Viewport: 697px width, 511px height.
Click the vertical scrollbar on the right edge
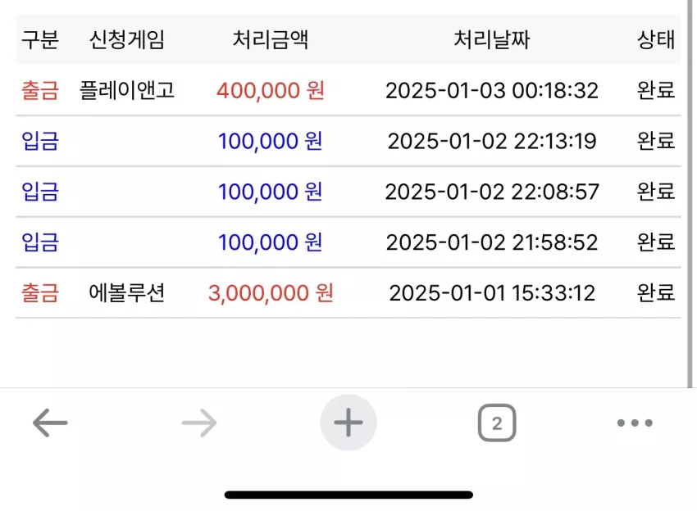[x=690, y=193]
